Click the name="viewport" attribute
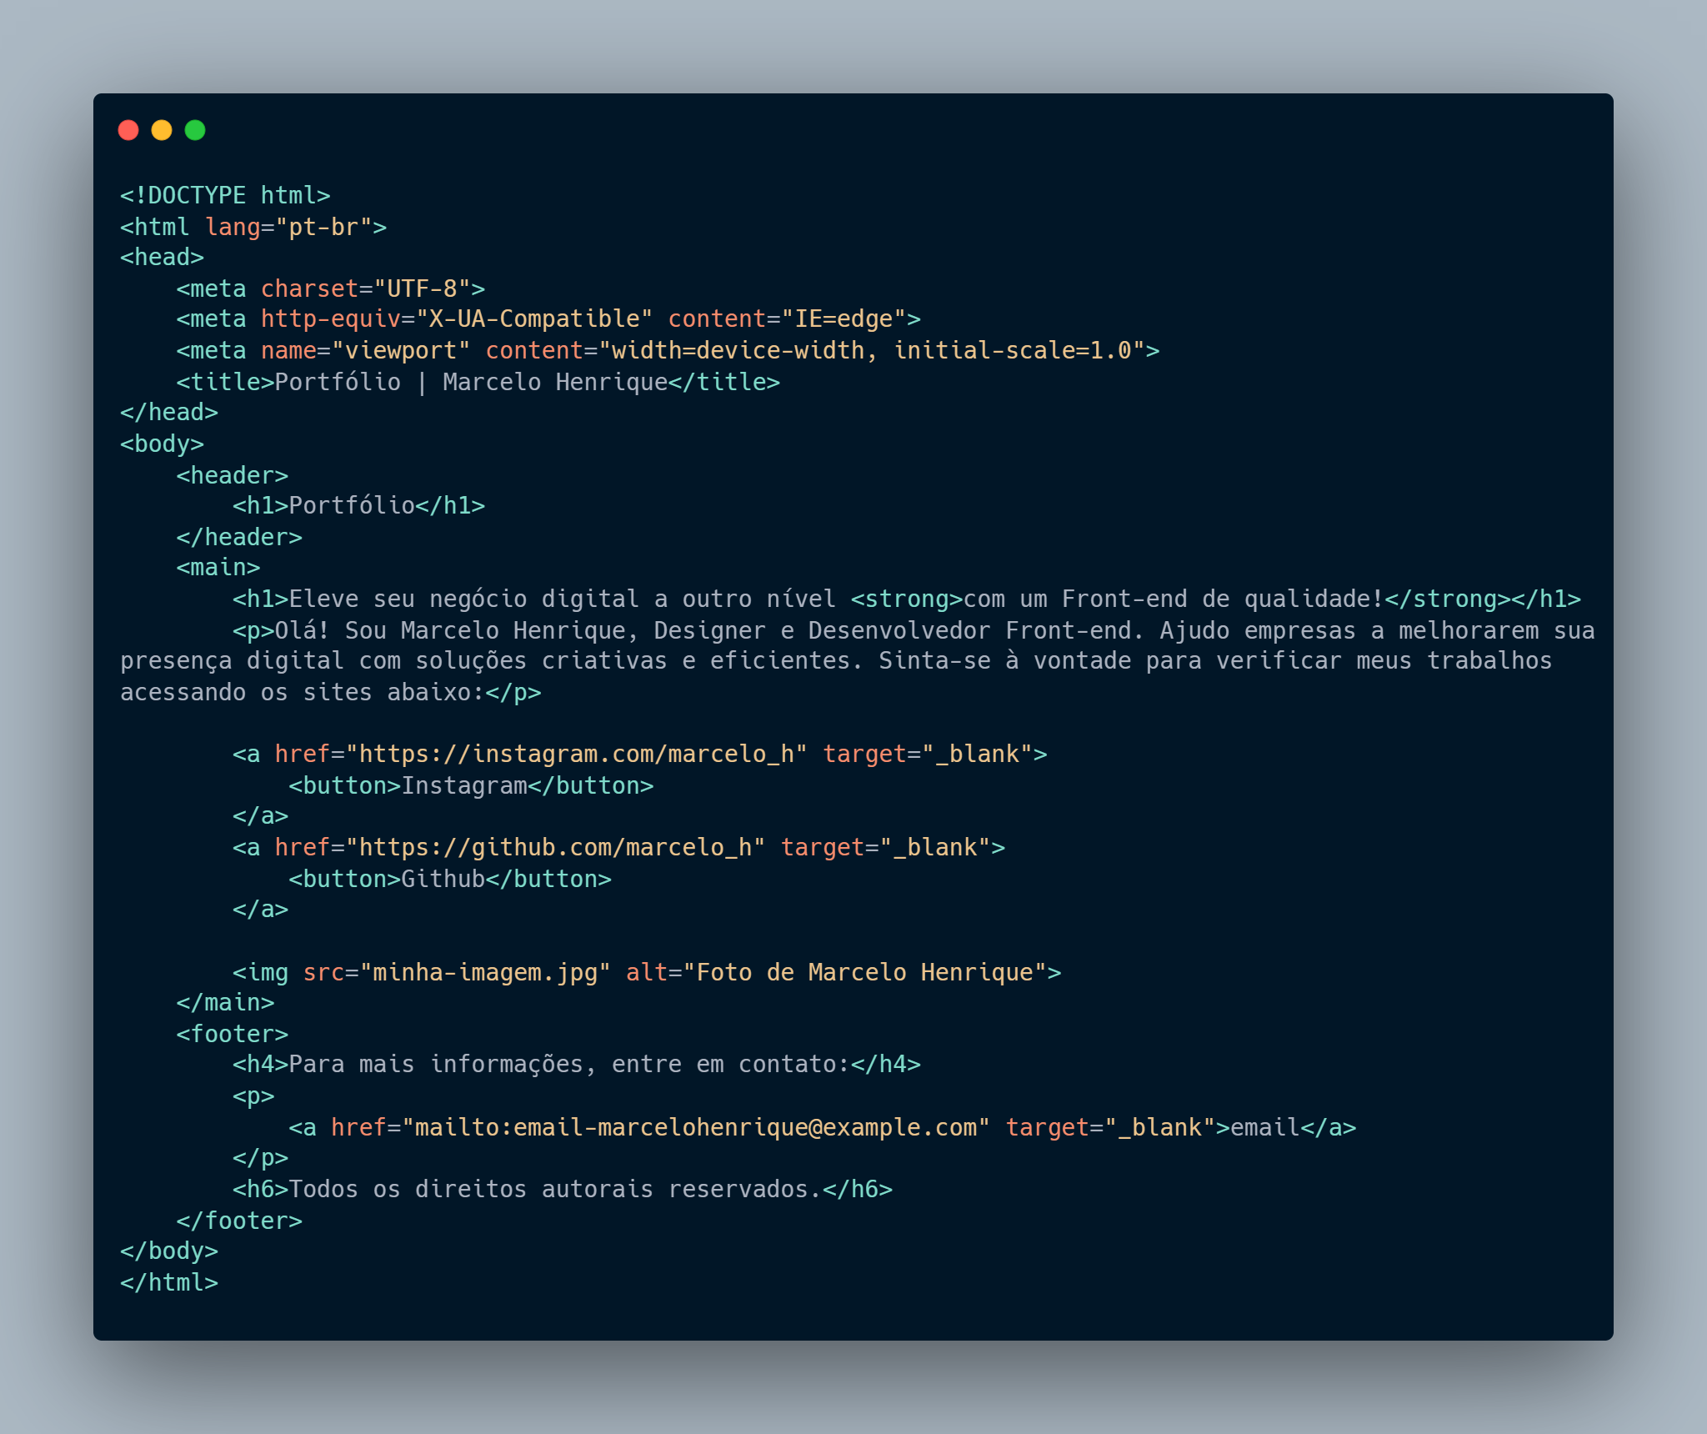 tap(366, 350)
